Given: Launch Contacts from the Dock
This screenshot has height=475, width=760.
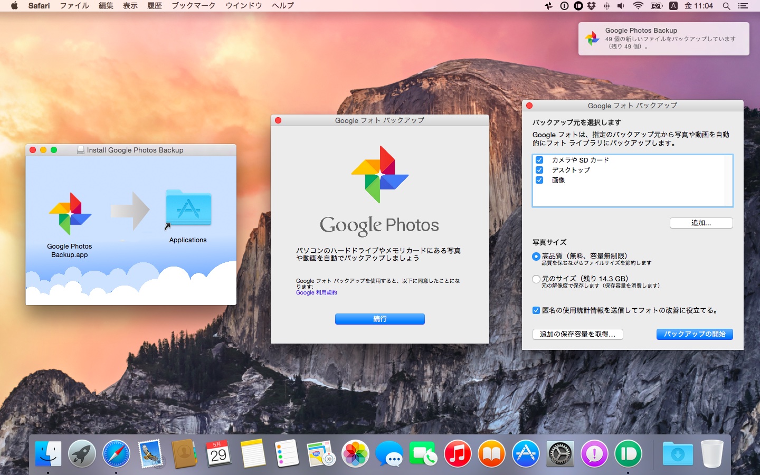Looking at the screenshot, I should pos(184,454).
